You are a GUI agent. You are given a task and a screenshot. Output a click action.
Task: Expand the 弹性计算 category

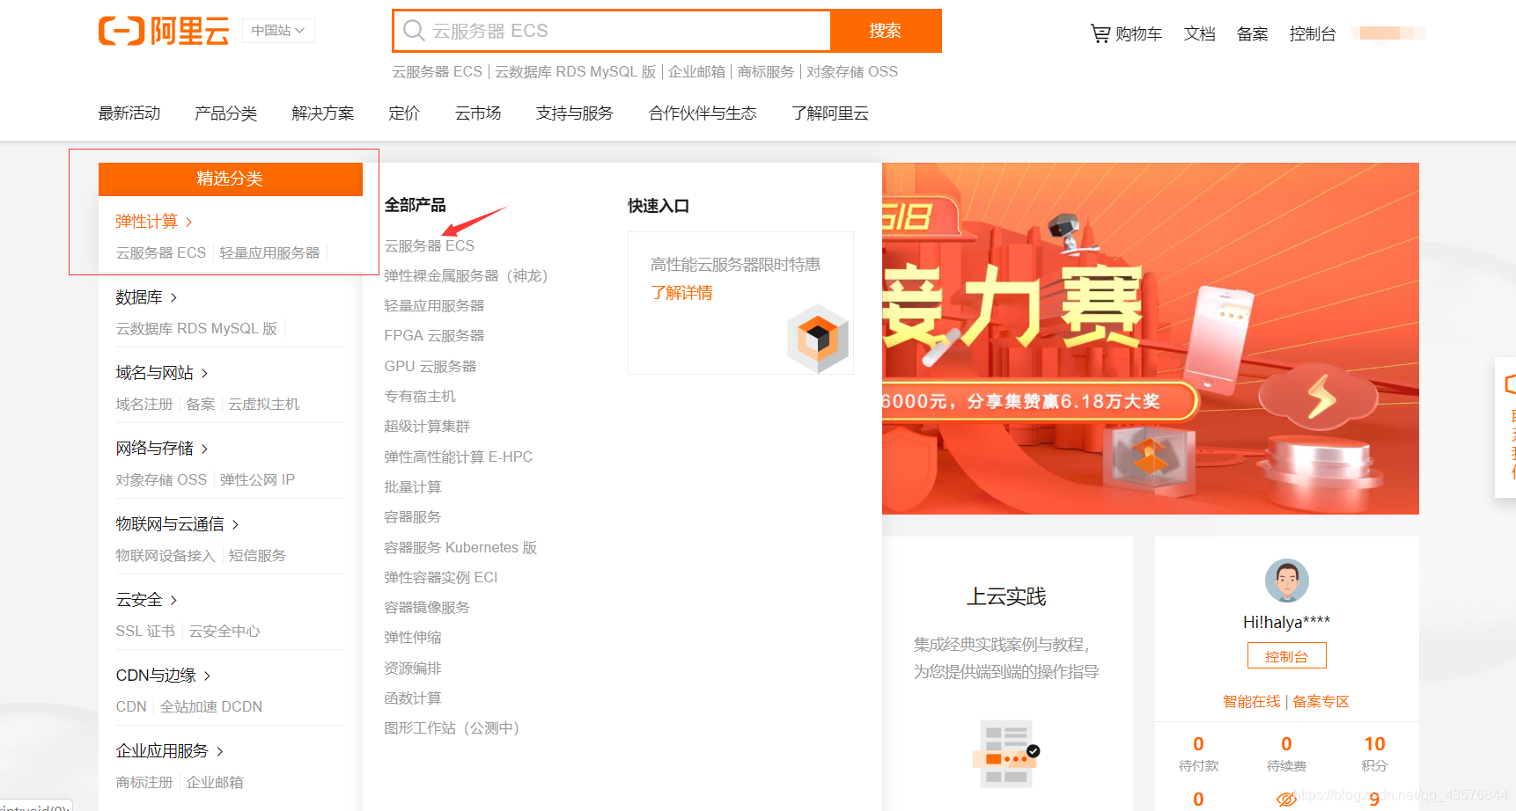click(x=154, y=222)
